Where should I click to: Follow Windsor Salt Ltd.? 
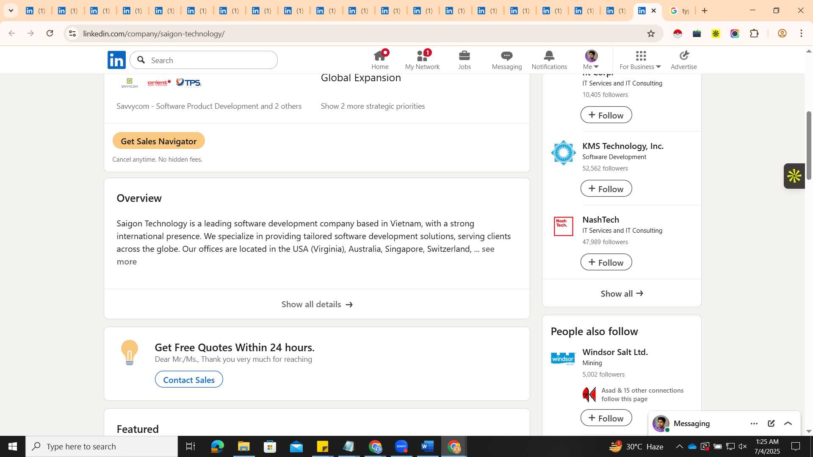click(606, 418)
